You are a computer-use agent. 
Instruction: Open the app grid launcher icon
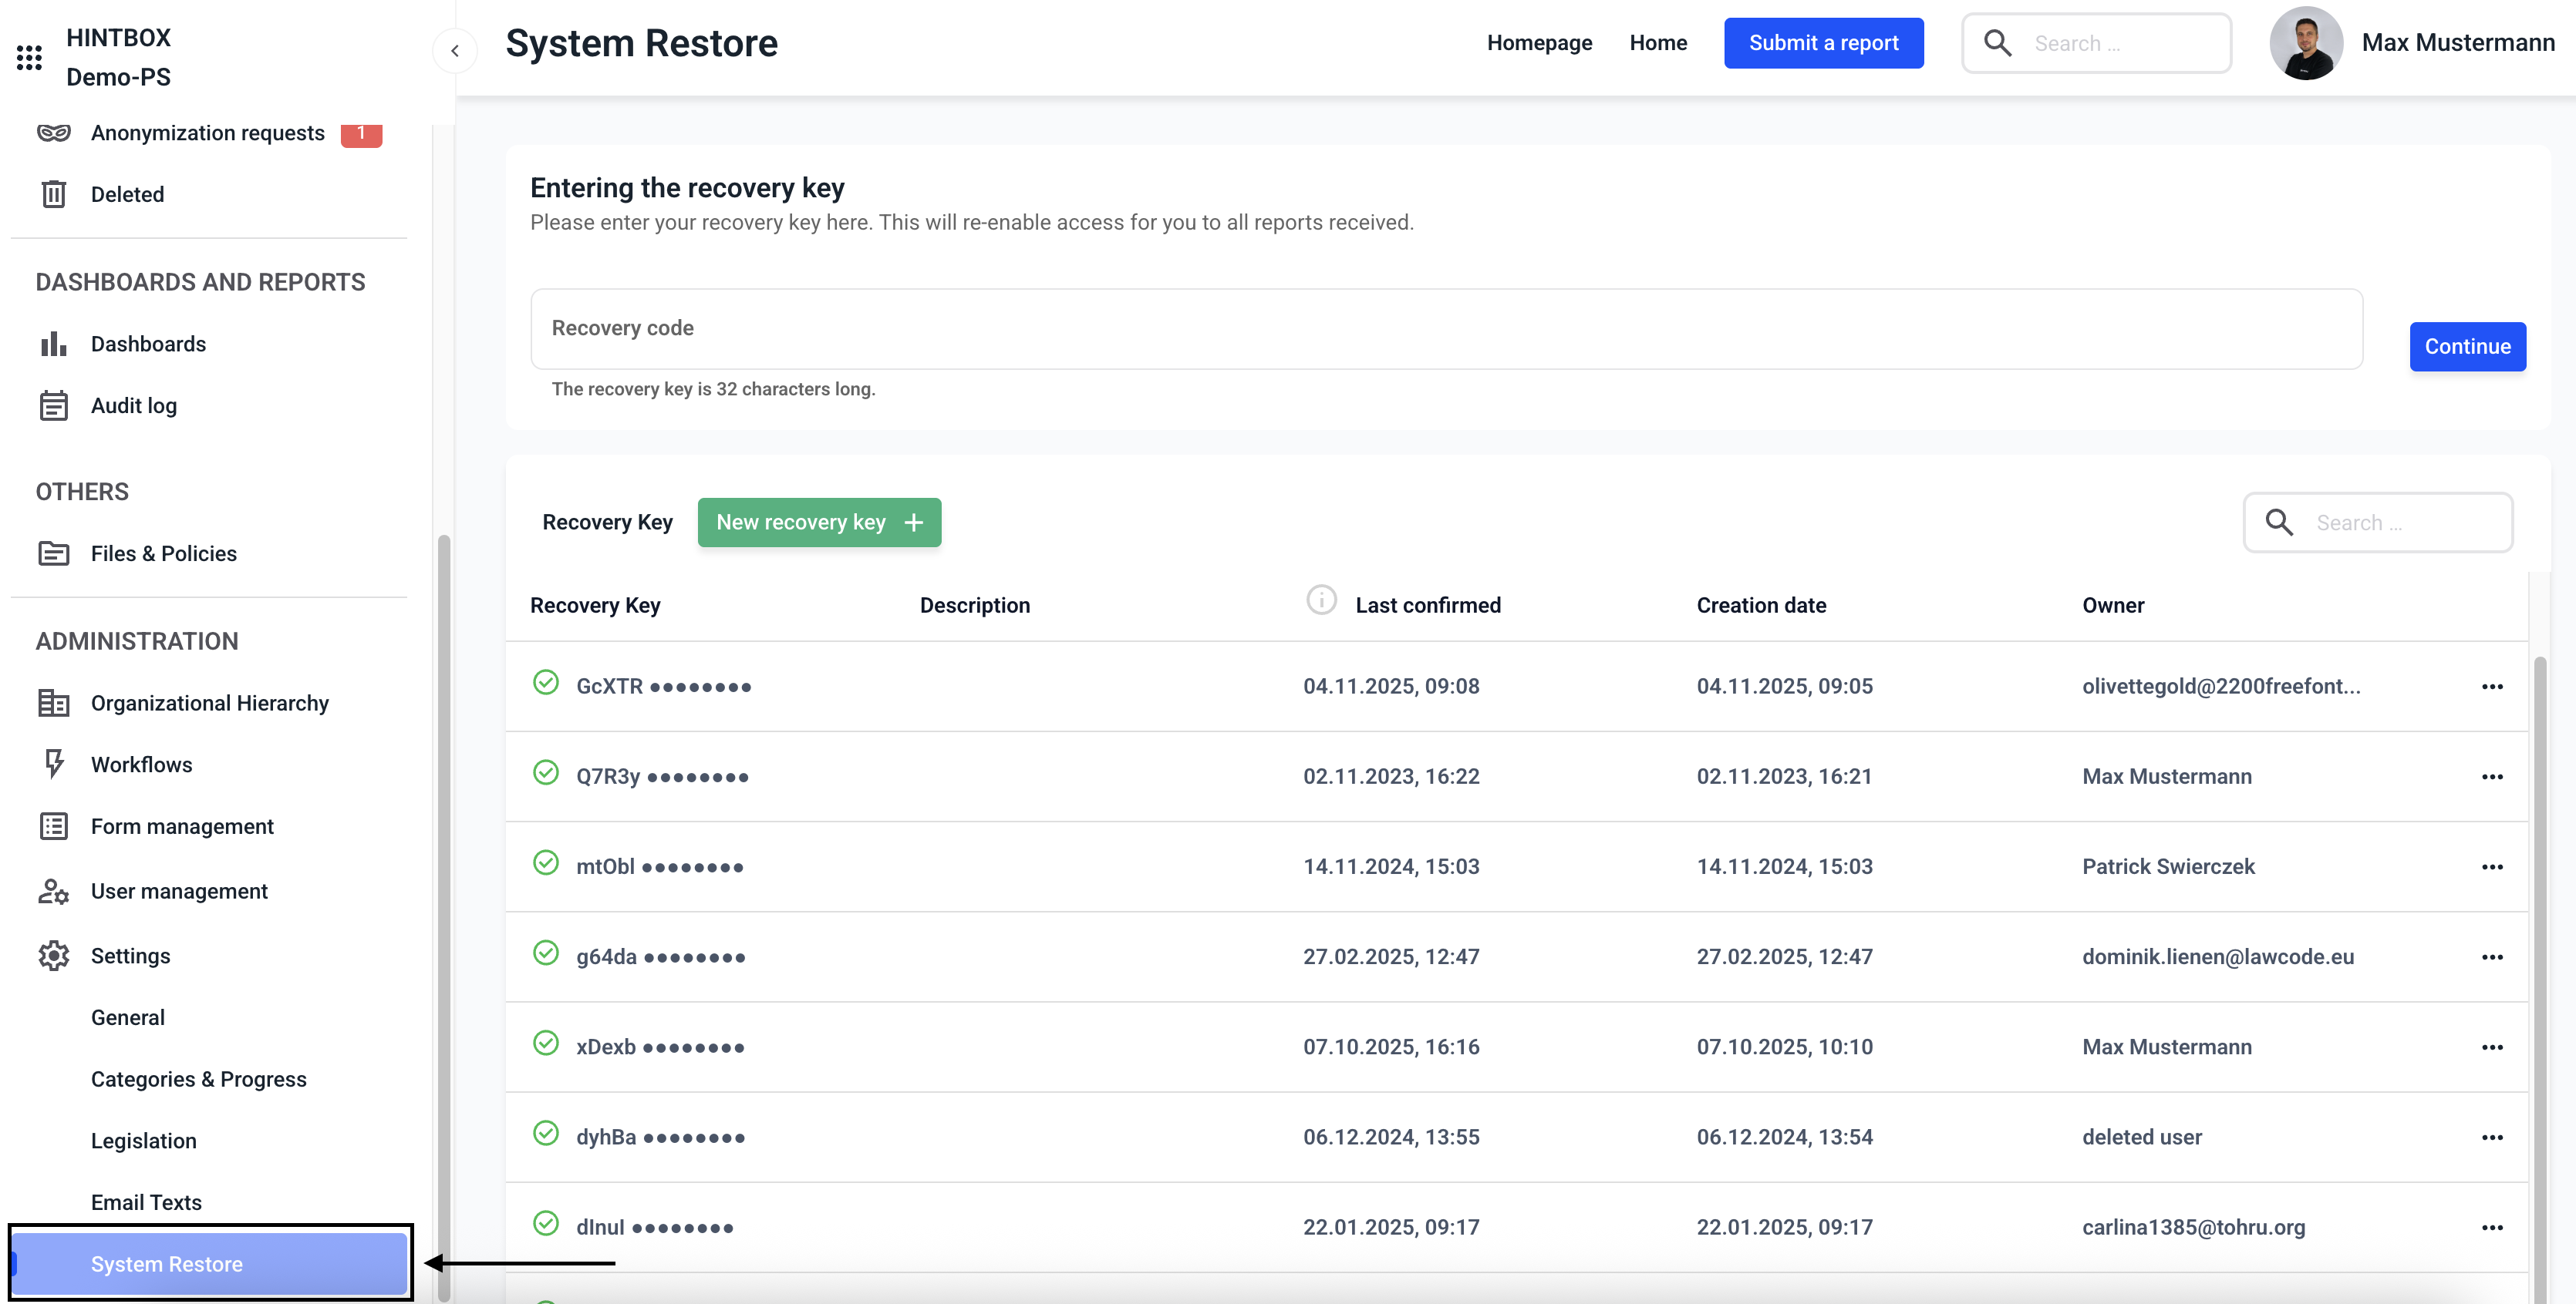(x=29, y=57)
